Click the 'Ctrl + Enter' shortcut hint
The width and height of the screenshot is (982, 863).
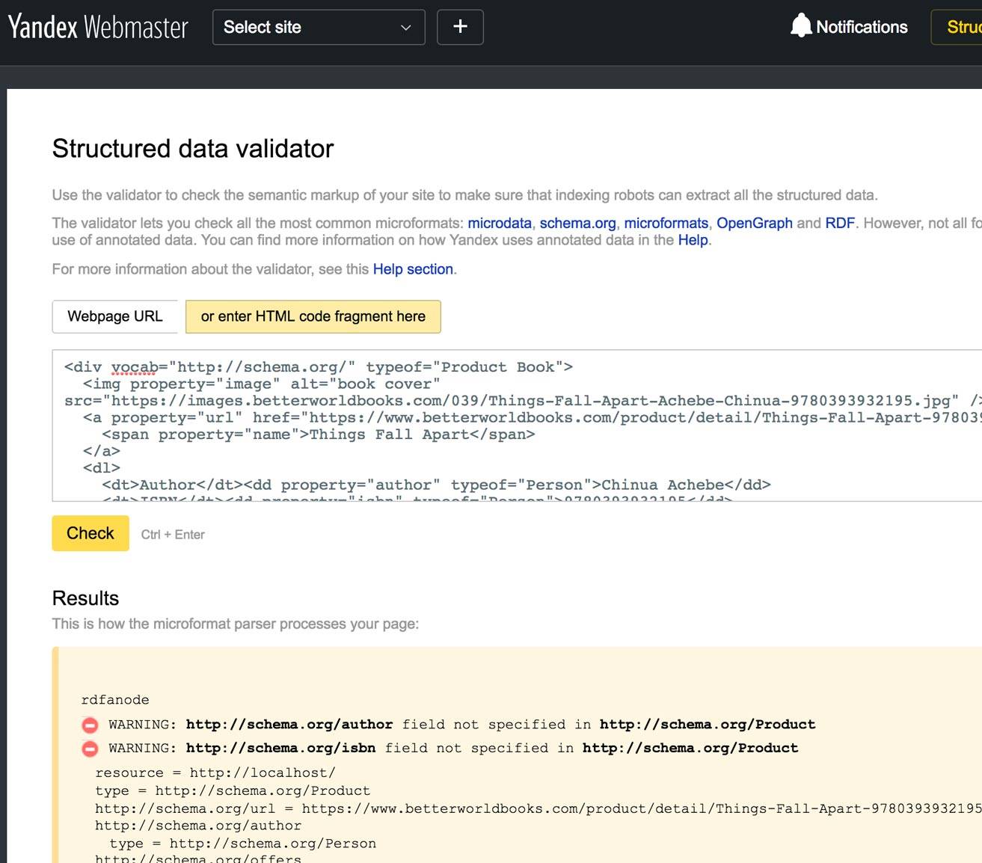tap(173, 535)
